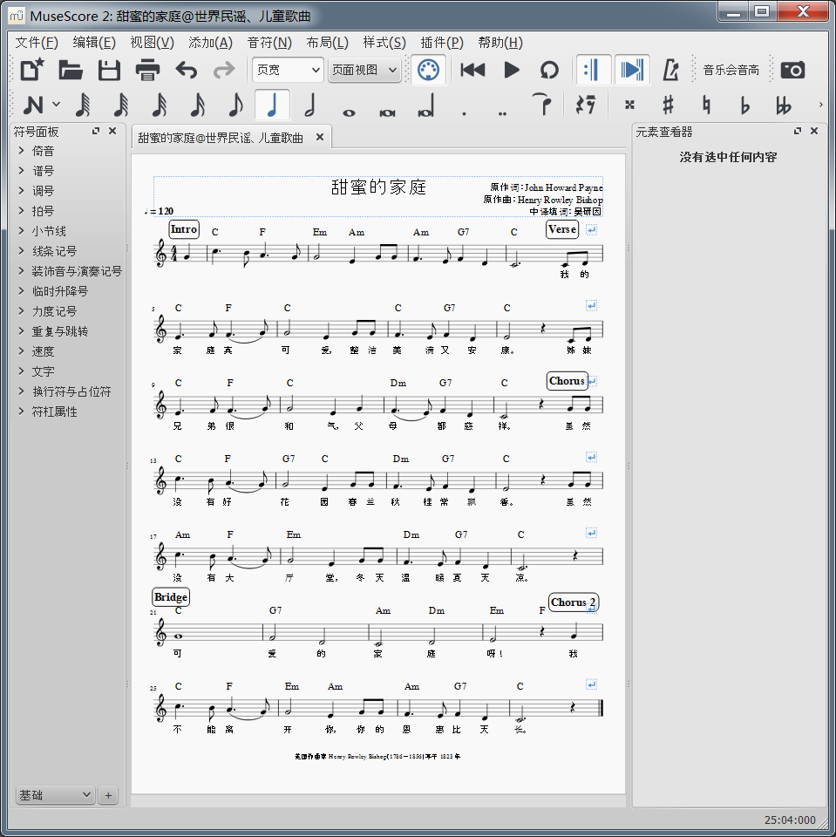Toggle MIDI input on or off
The image size is (836, 837).
427,71
